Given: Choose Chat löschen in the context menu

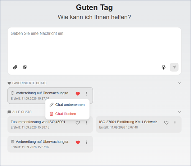Looking at the screenshot, I should pos(67,114).
